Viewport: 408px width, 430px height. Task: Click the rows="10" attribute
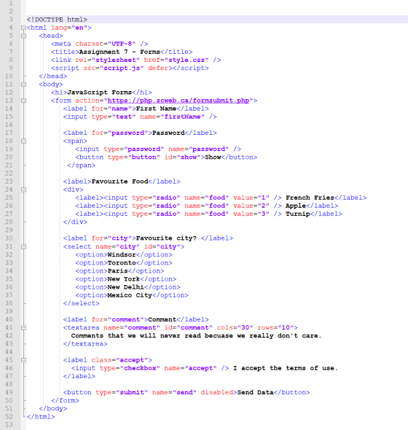tap(275, 327)
